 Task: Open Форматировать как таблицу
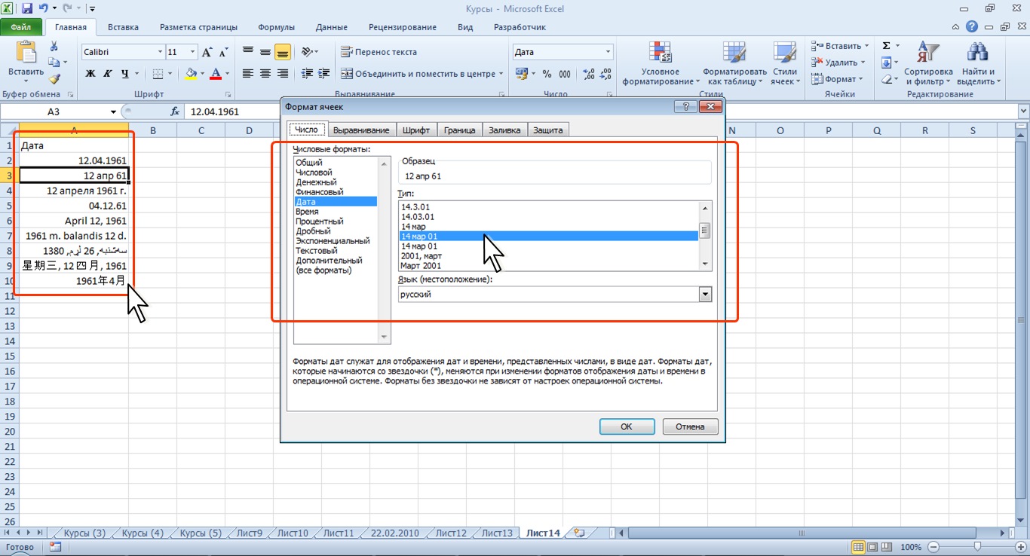point(734,63)
